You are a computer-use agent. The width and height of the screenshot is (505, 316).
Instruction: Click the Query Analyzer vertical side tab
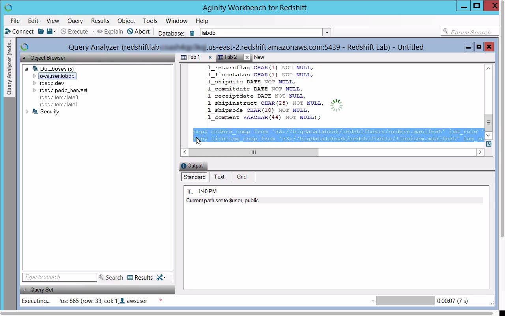(9, 67)
